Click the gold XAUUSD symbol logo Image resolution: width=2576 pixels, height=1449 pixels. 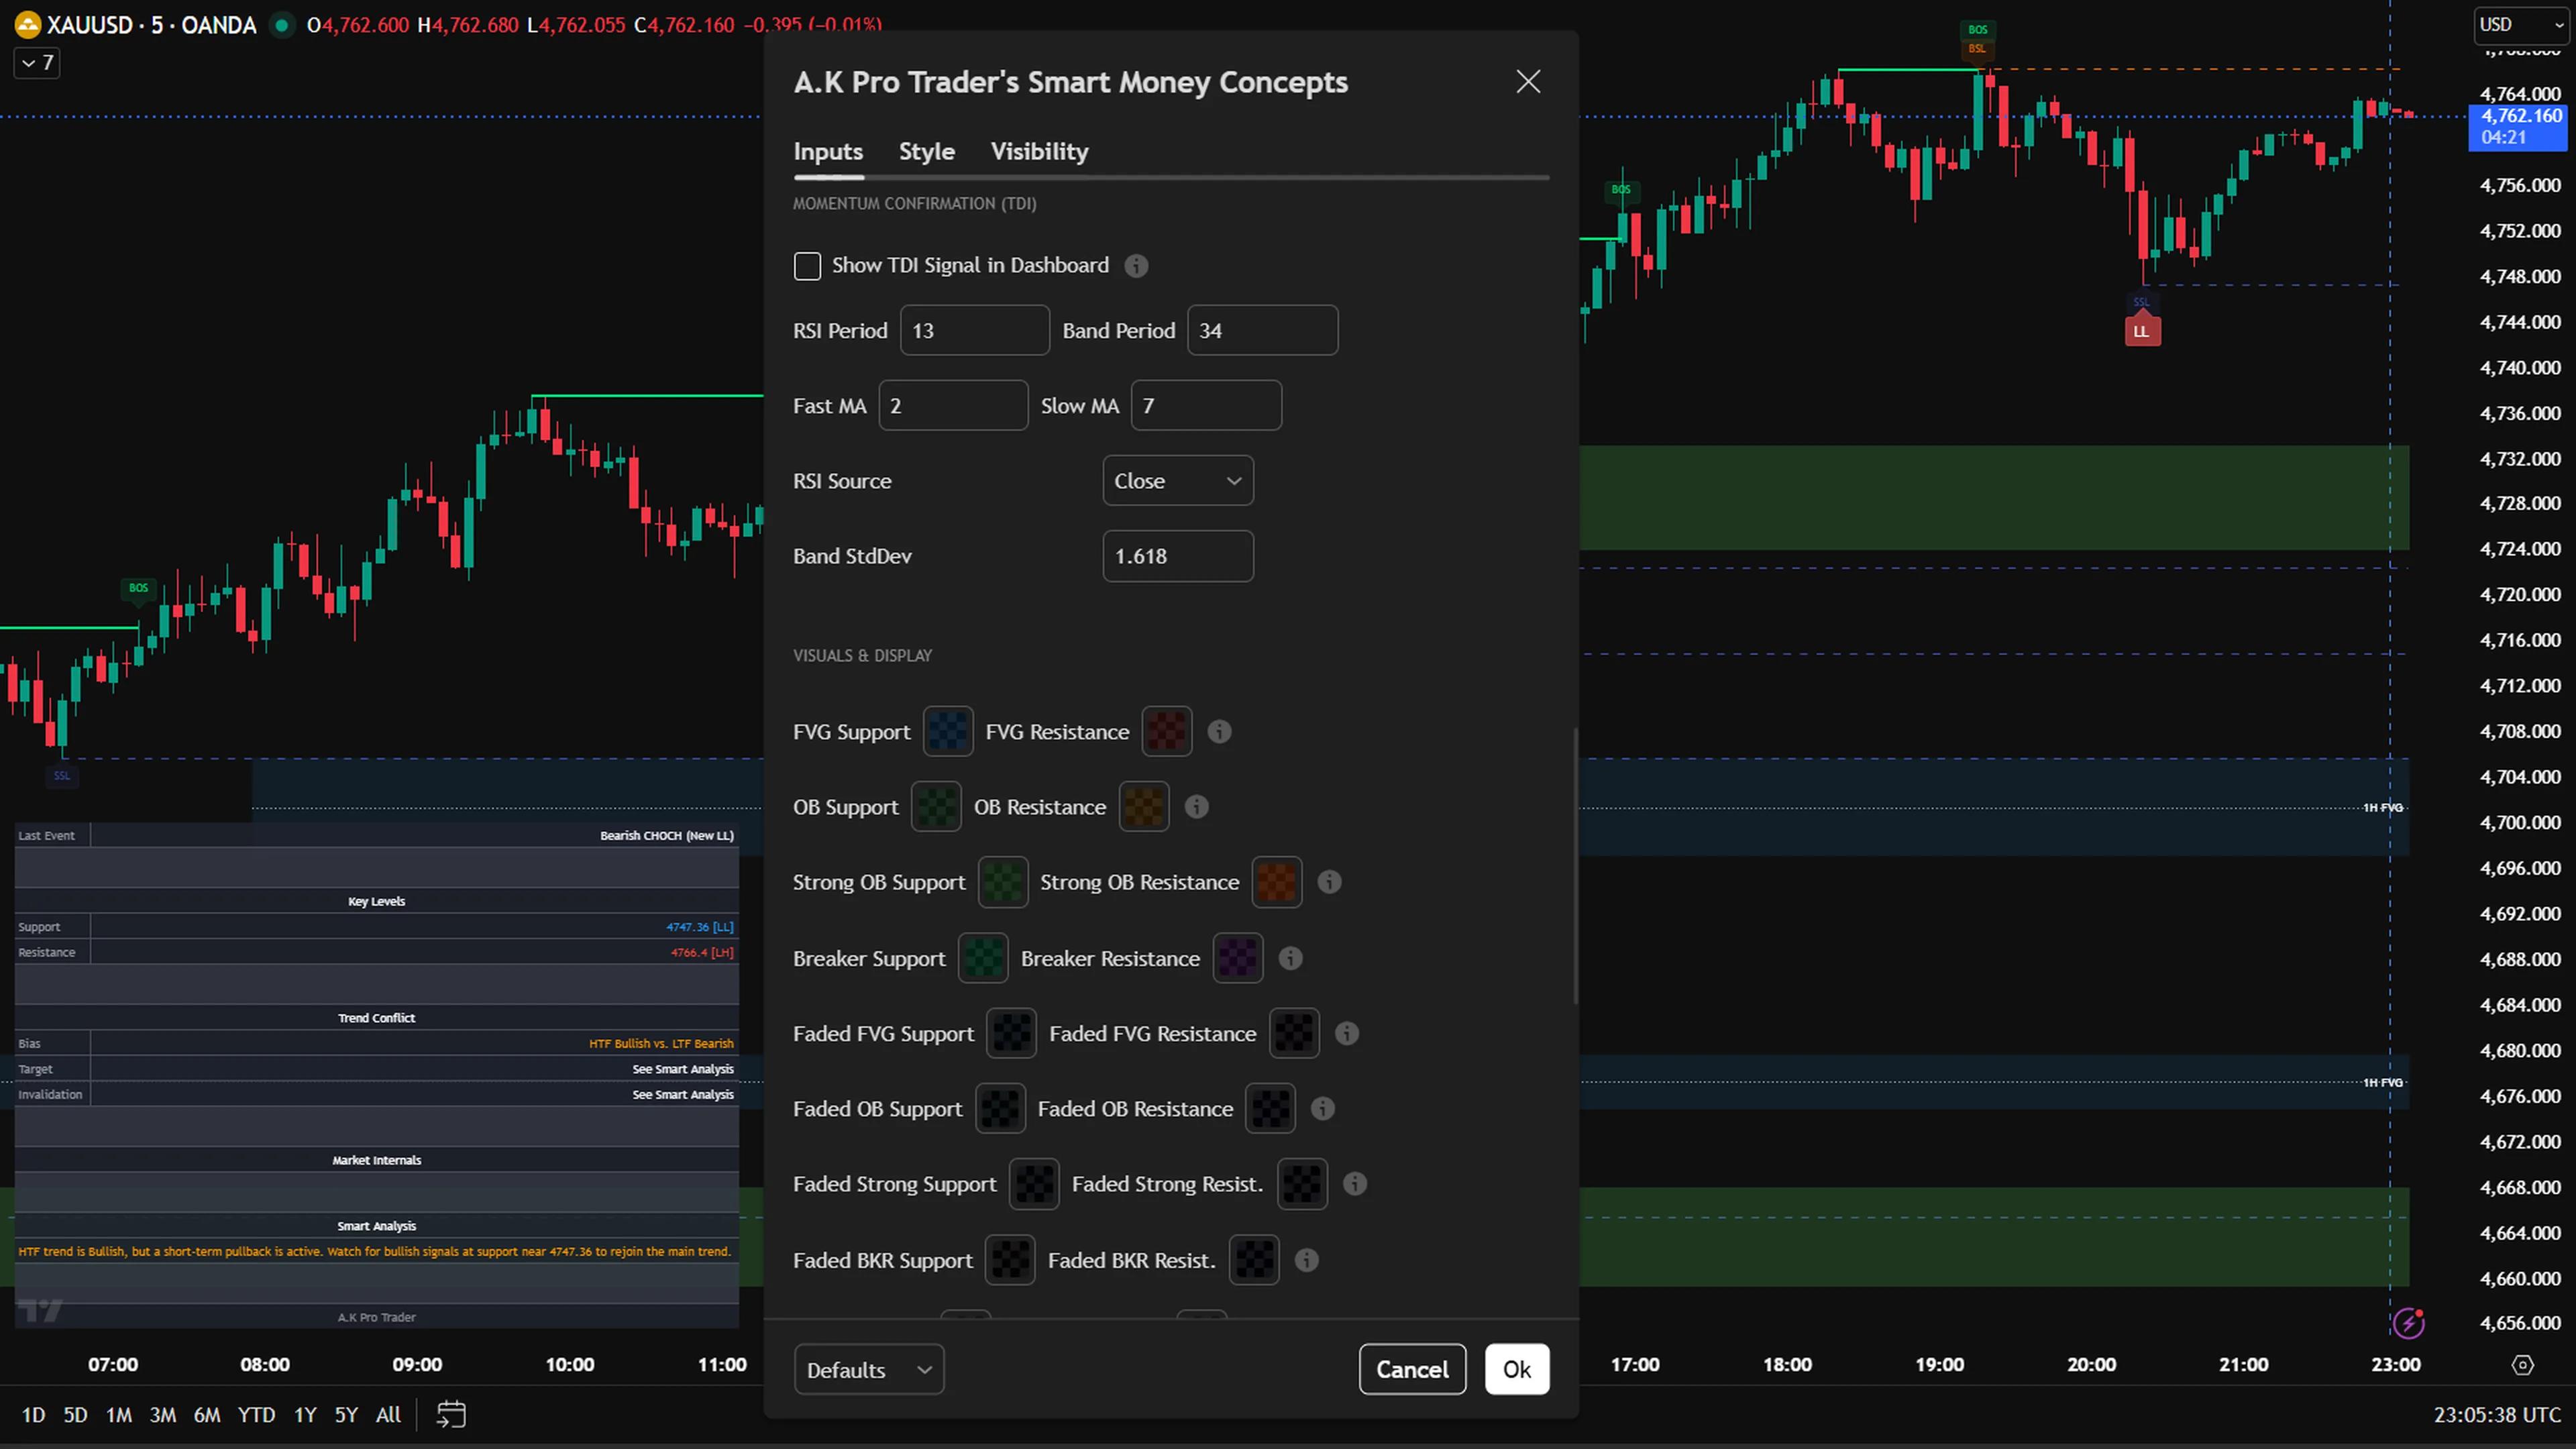[27, 25]
